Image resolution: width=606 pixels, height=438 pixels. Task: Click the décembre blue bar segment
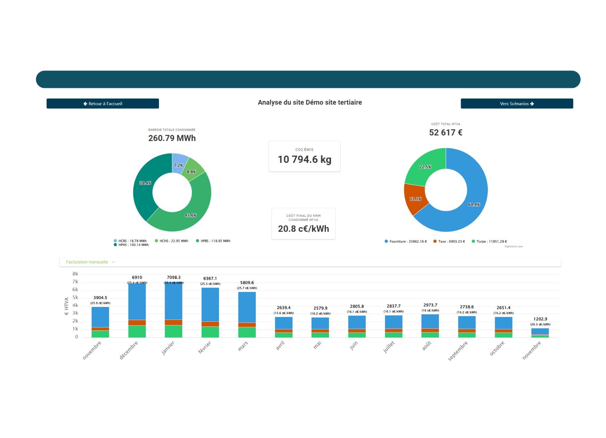(x=137, y=301)
